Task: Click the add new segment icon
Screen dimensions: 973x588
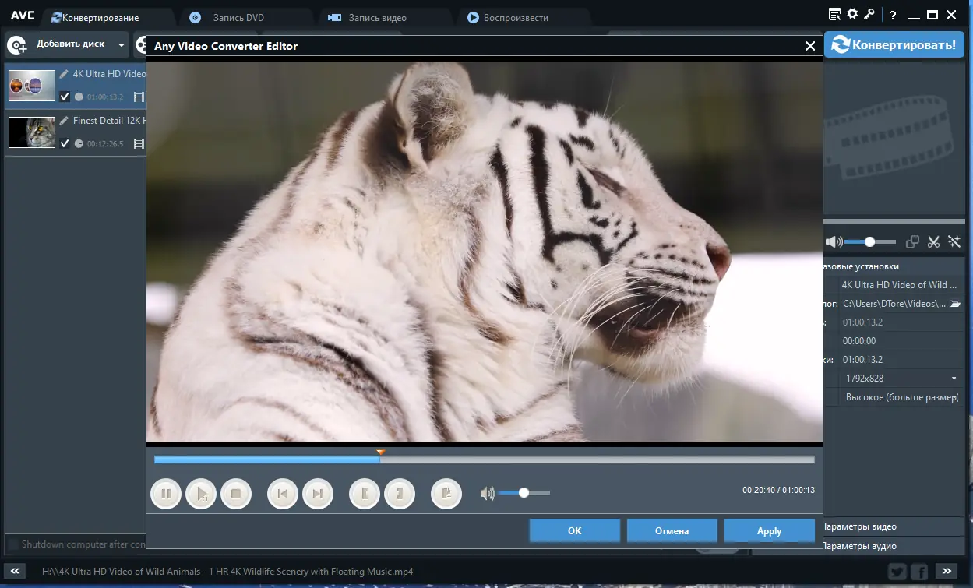Action: pyautogui.click(x=446, y=494)
